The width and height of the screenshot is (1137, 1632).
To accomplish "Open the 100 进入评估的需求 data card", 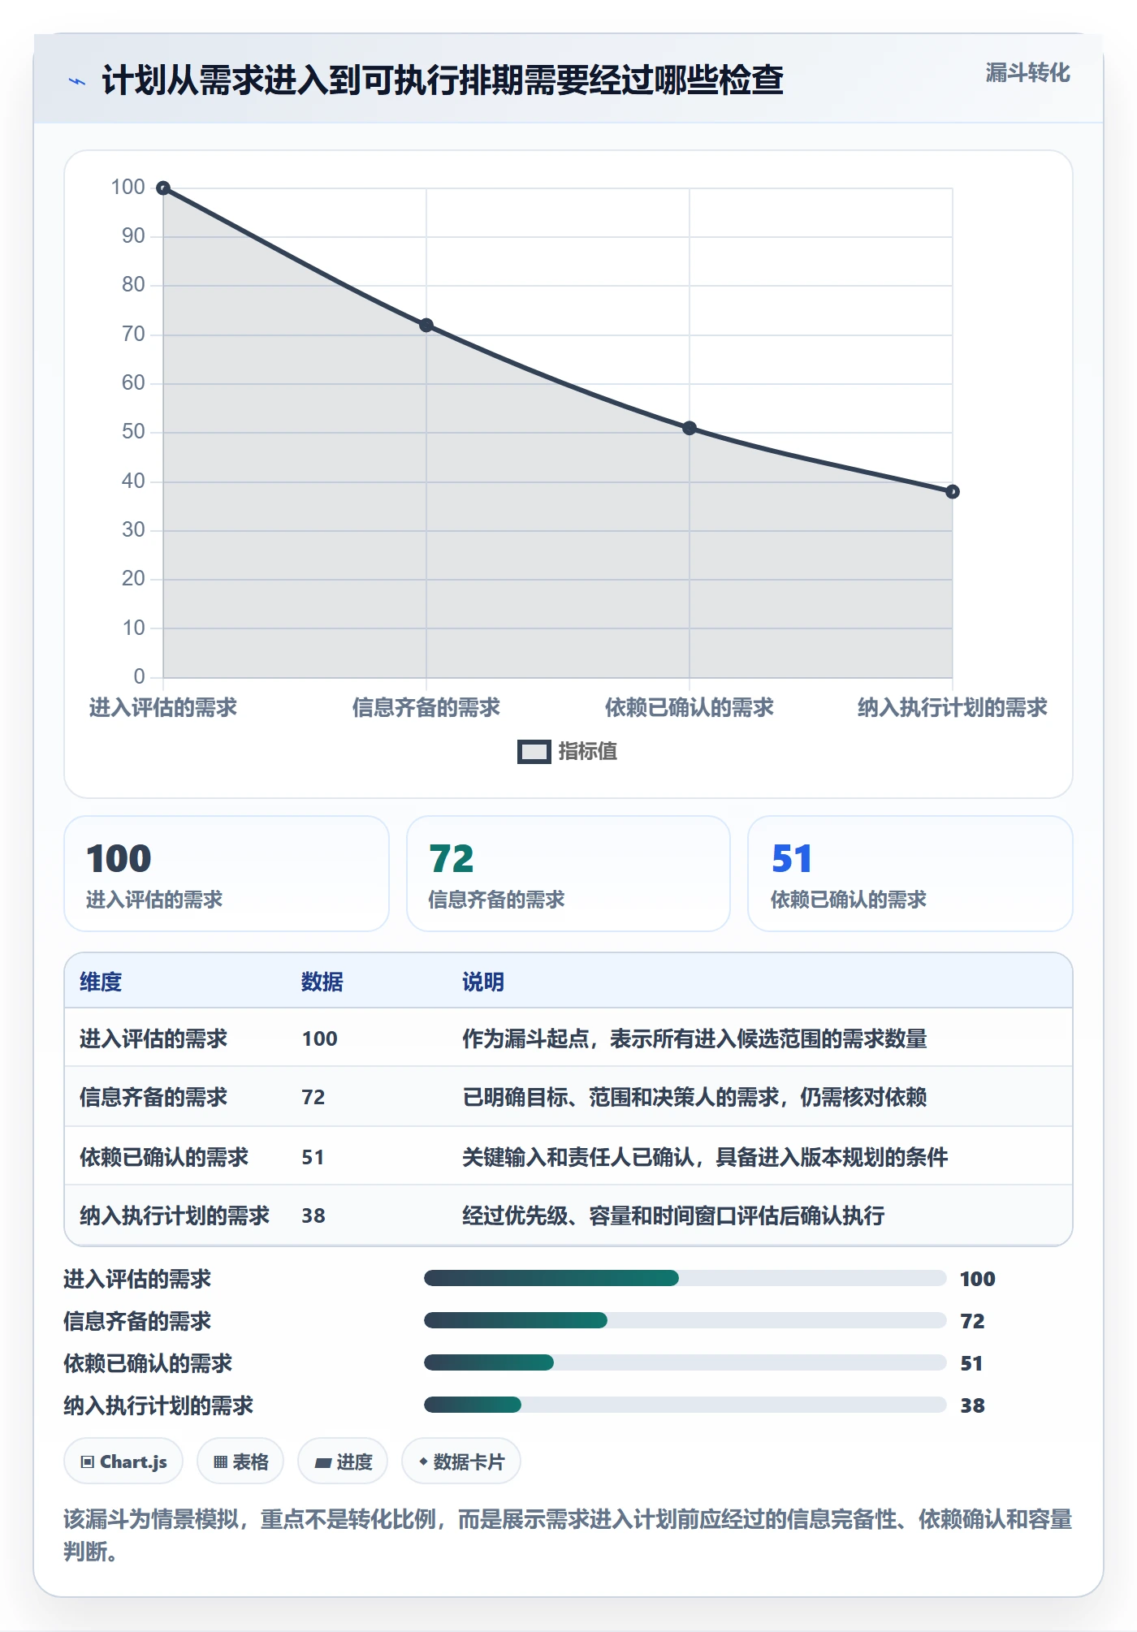I will (227, 874).
